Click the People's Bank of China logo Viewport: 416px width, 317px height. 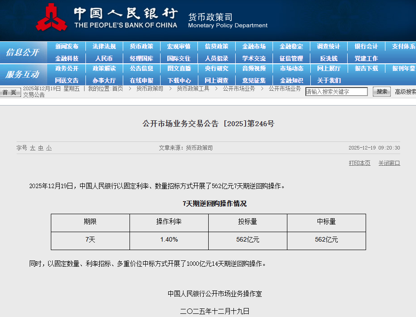pyautogui.click(x=51, y=18)
